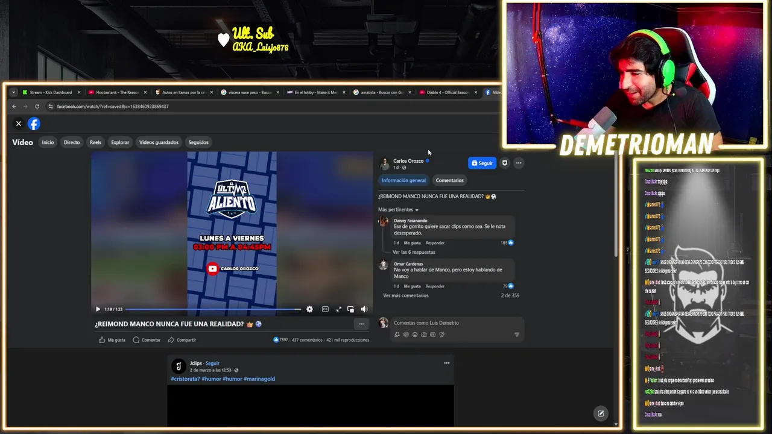This screenshot has height=434, width=772.
Task: View the 79 reactions on Omar's comment
Action: coord(508,286)
